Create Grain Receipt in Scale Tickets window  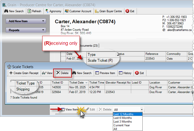pos(24,73)
